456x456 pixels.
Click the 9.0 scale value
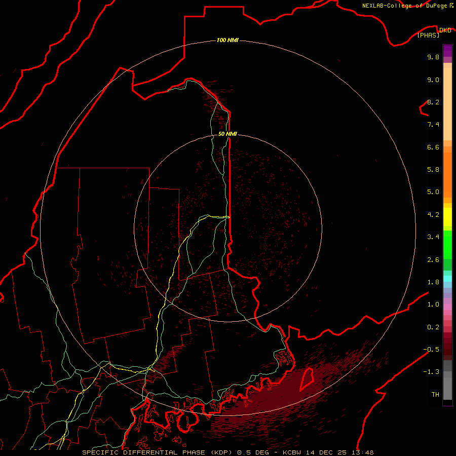tap(433, 80)
